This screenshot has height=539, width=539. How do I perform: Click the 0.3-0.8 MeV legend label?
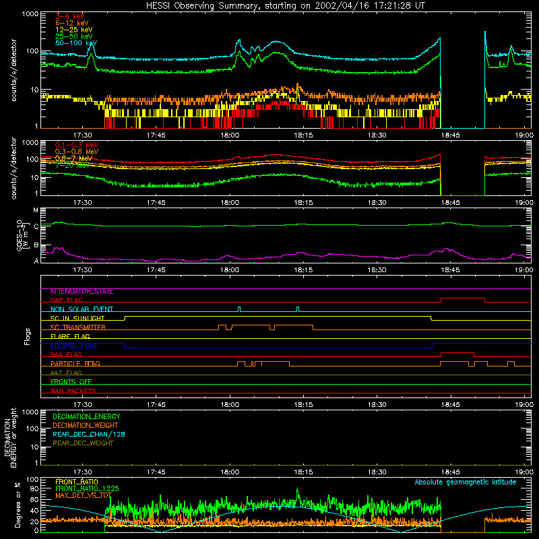point(76,152)
